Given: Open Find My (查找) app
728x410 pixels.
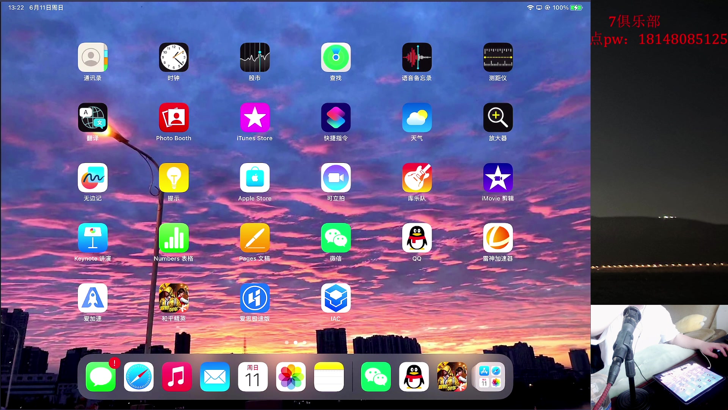Looking at the screenshot, I should [x=336, y=57].
